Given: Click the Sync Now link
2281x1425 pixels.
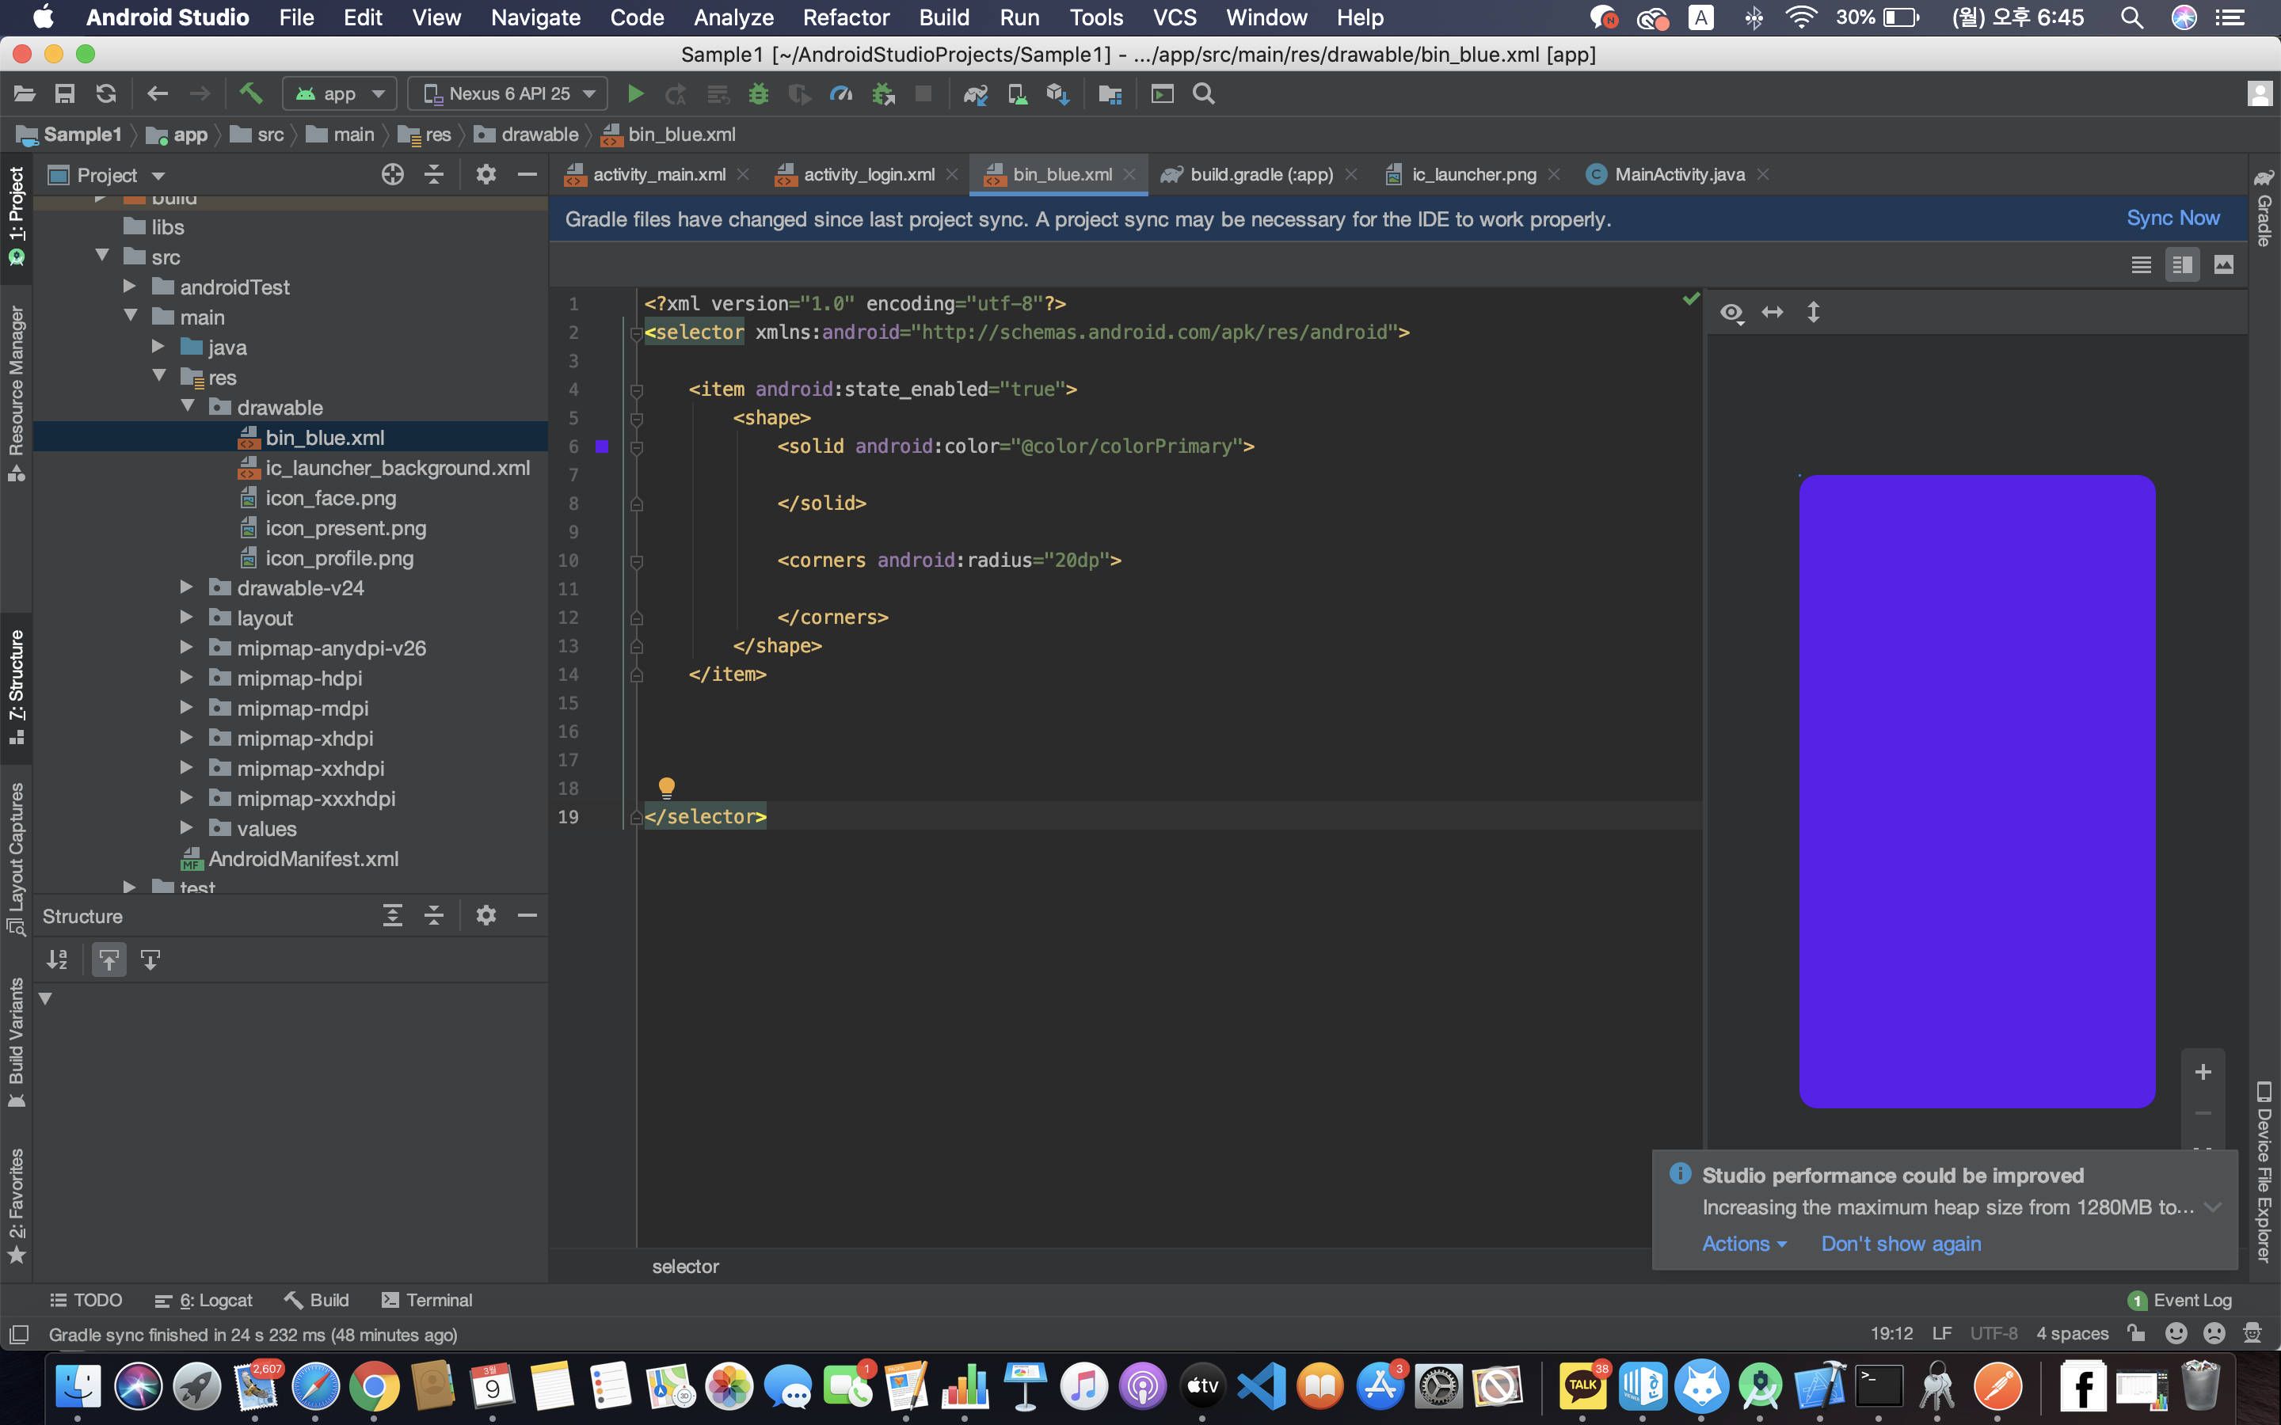Looking at the screenshot, I should (x=2172, y=218).
